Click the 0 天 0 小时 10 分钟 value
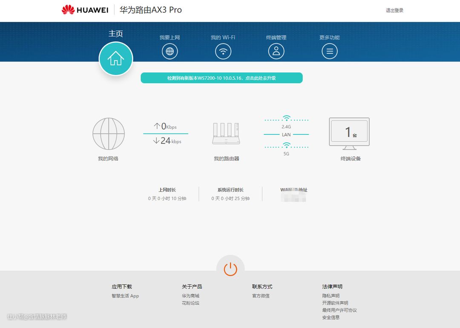 167,198
